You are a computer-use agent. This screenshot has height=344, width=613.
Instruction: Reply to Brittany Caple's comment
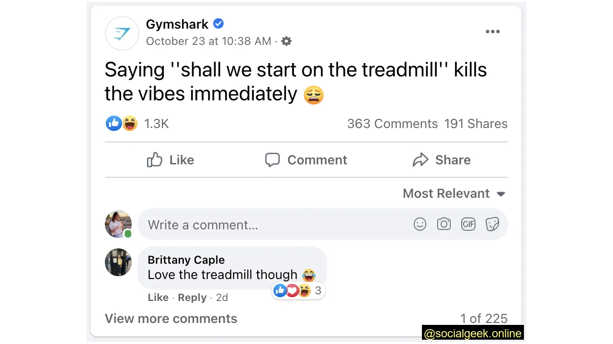pyautogui.click(x=192, y=297)
